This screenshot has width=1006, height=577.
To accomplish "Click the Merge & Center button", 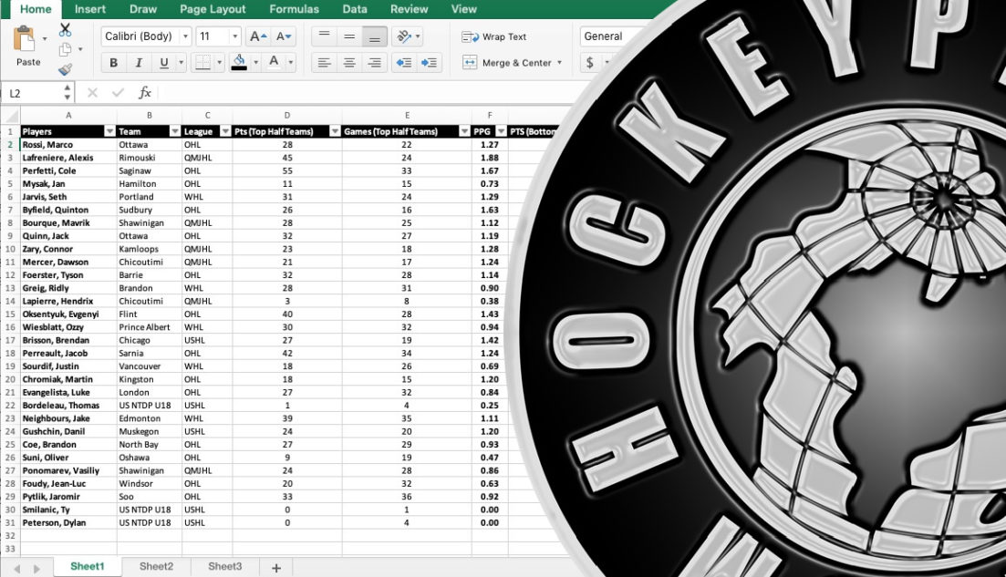I will point(507,62).
